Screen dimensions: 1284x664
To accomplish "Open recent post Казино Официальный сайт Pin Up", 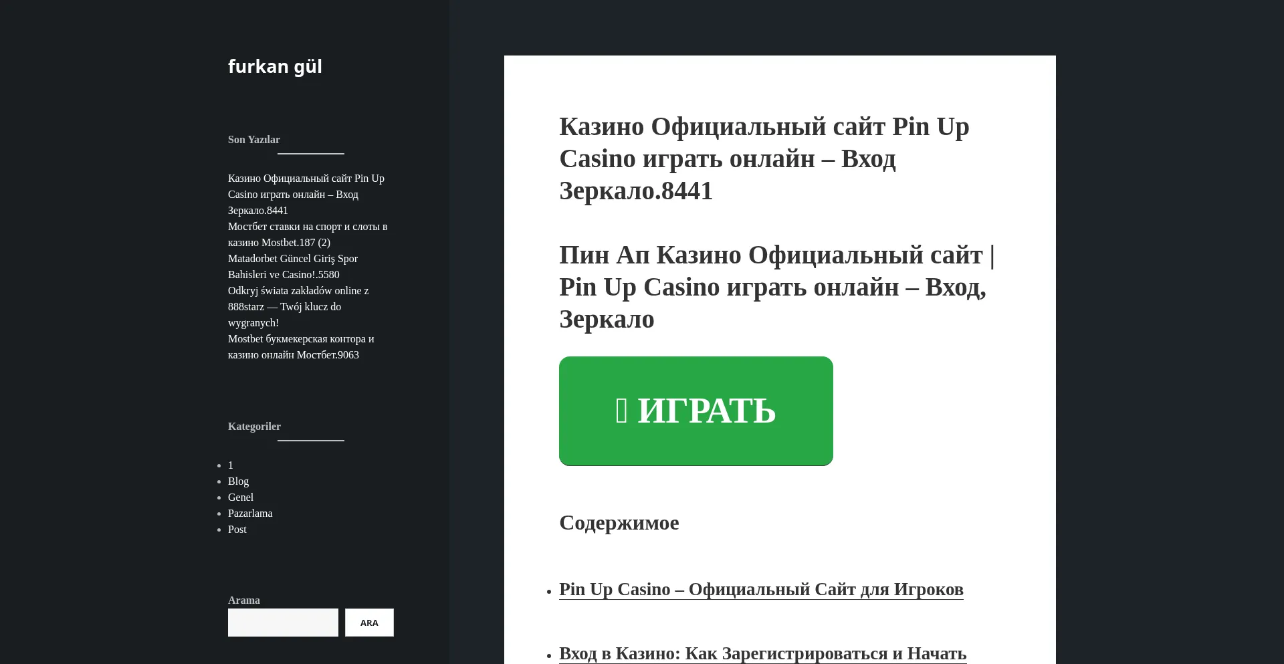I will [306, 195].
